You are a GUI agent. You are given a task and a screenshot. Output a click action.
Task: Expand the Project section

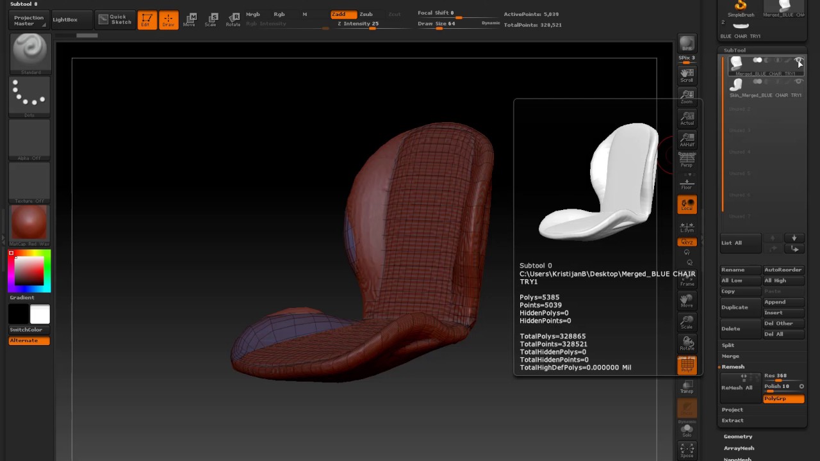pyautogui.click(x=732, y=410)
